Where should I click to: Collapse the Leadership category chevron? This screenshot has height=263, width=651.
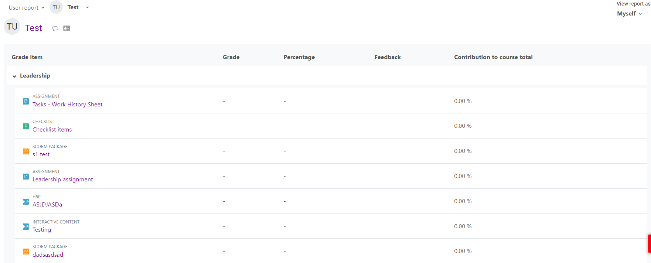pyautogui.click(x=14, y=76)
